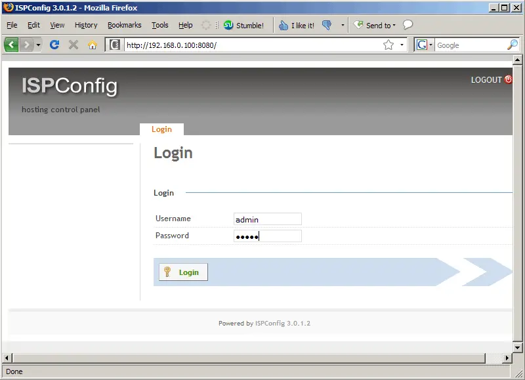Click the horizontal scrollbar left arrow

pyautogui.click(x=7, y=358)
